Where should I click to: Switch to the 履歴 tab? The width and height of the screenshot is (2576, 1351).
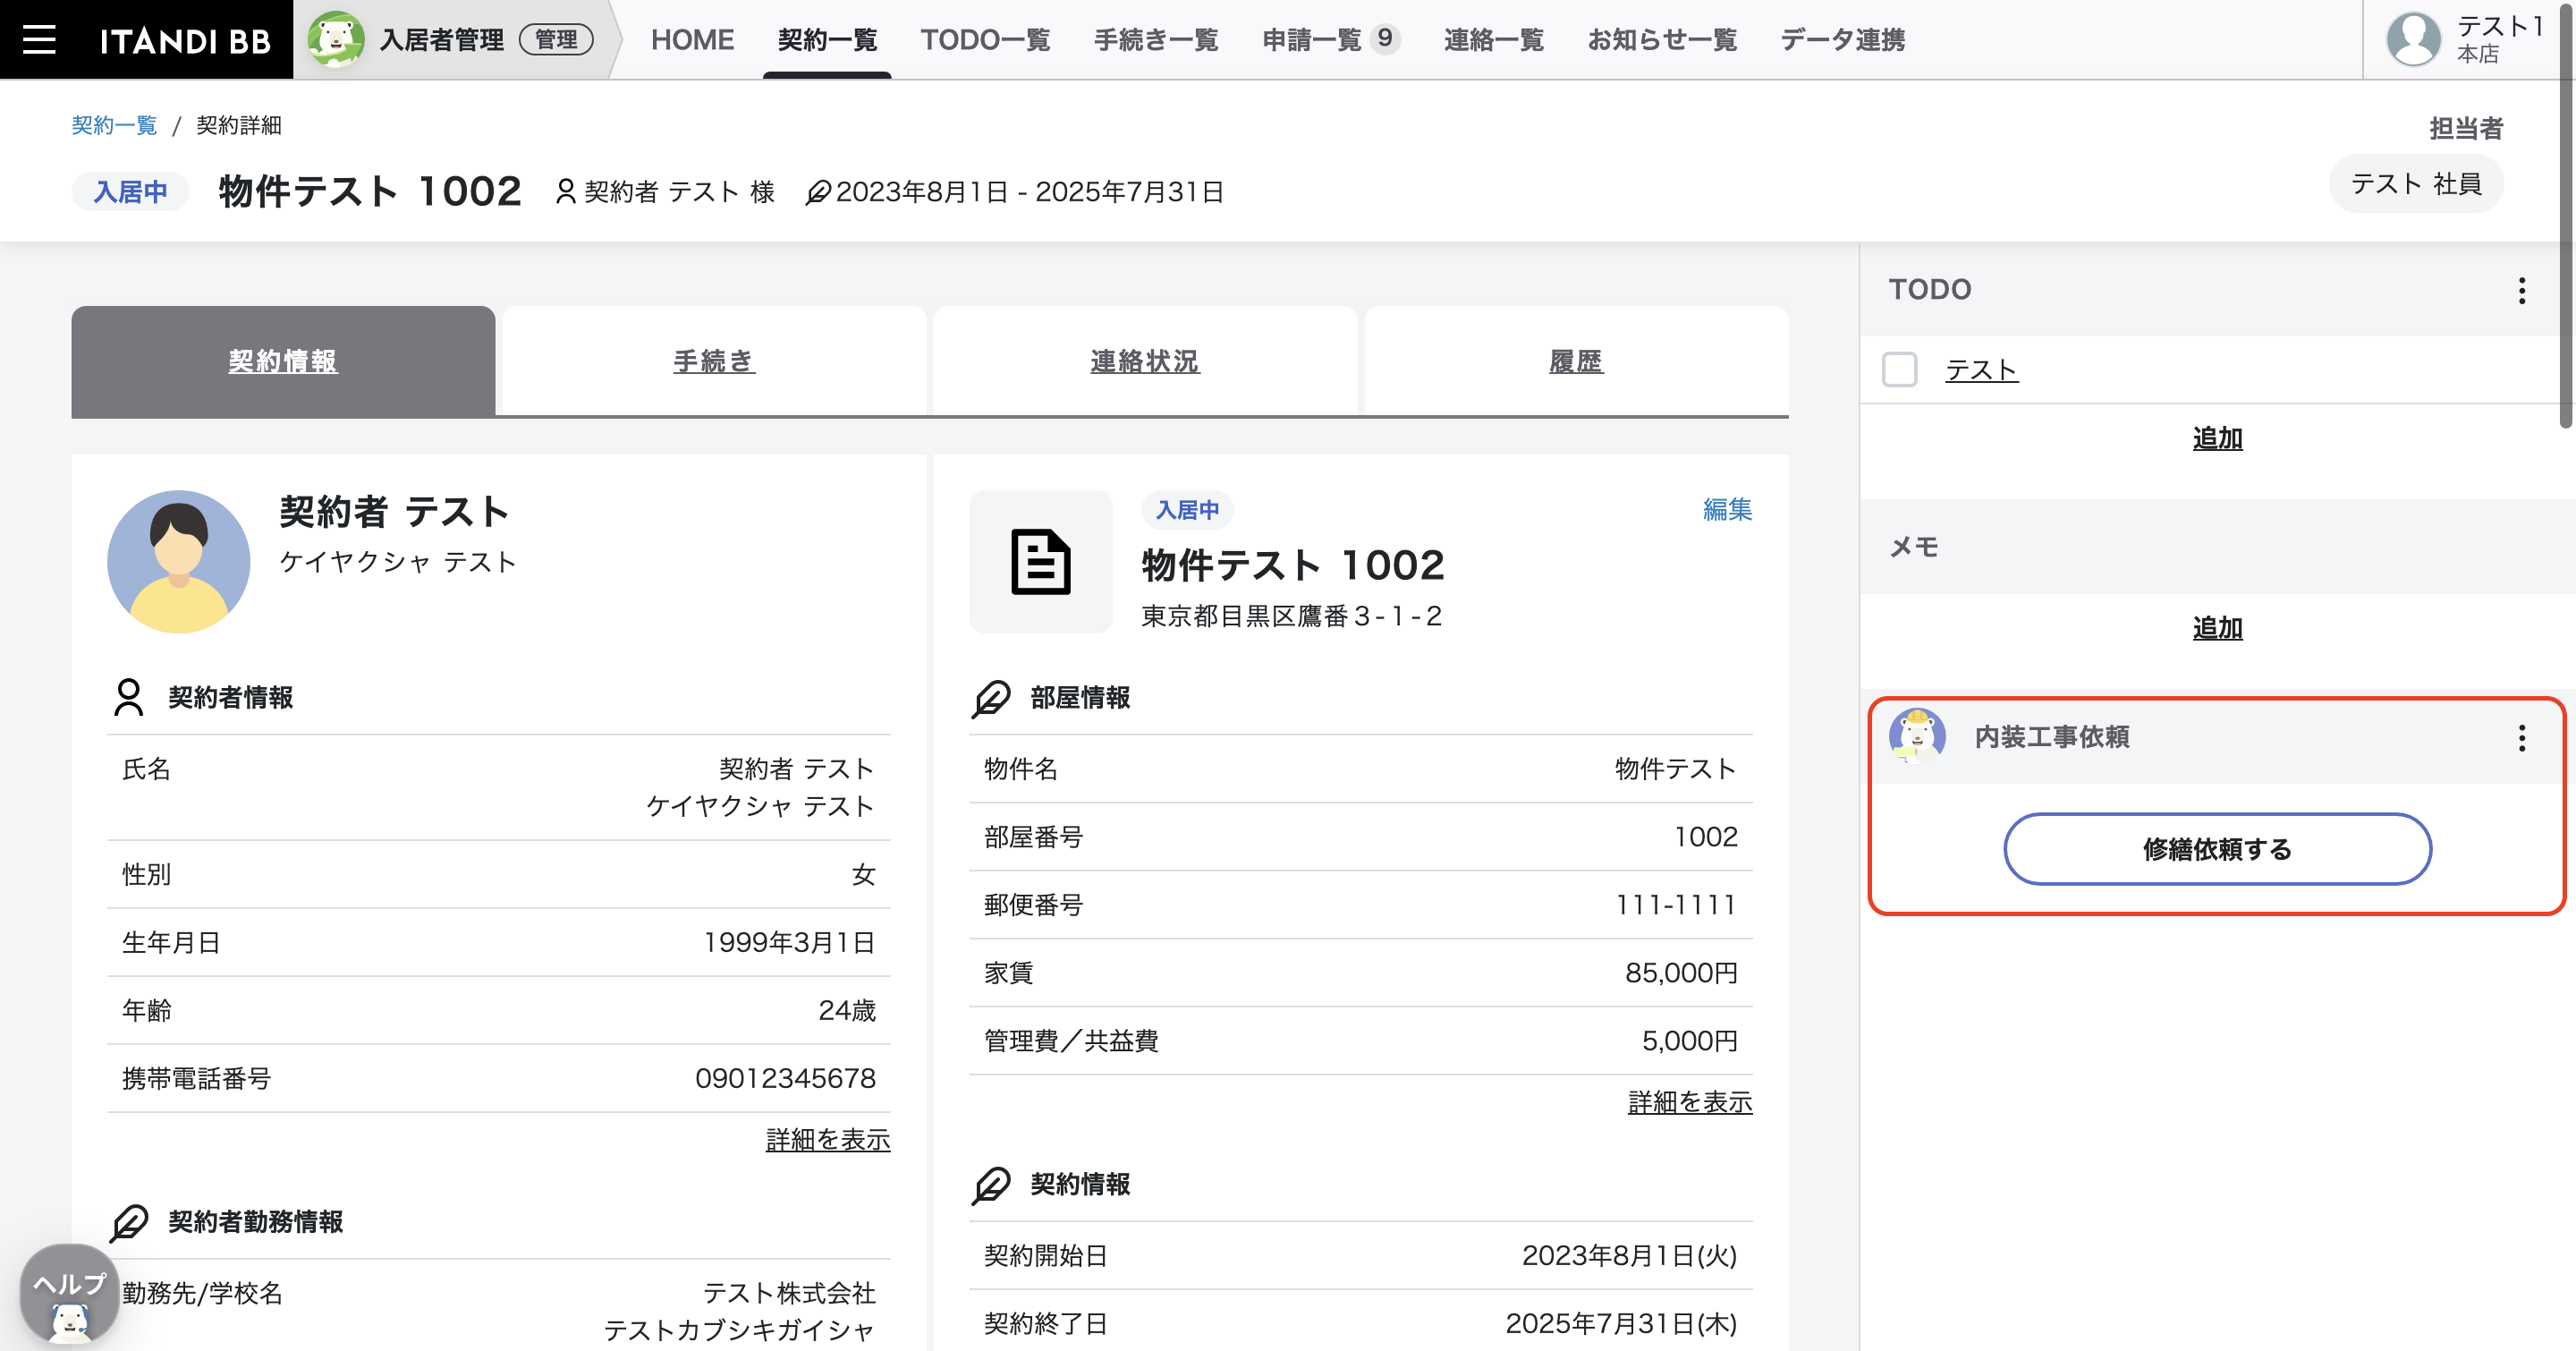click(1576, 361)
